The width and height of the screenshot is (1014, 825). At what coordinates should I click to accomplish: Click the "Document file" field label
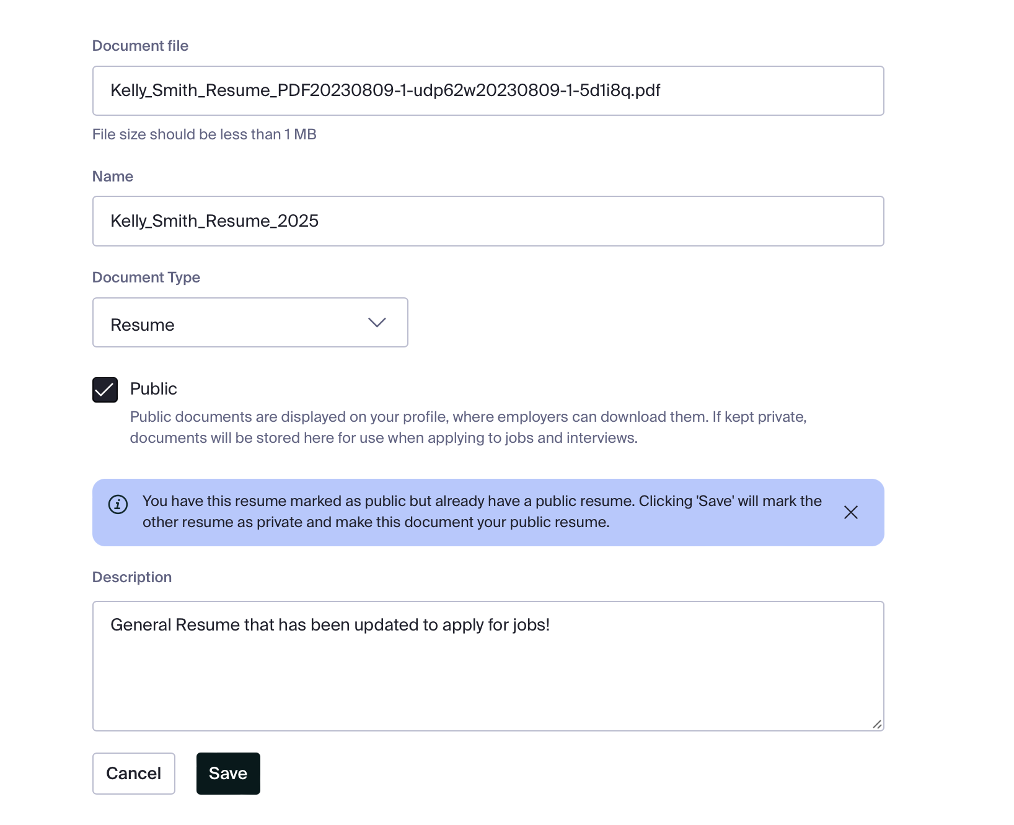pyautogui.click(x=140, y=46)
